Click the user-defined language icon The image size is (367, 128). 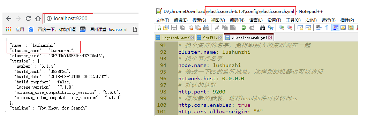pyautogui.click(x=343, y=28)
